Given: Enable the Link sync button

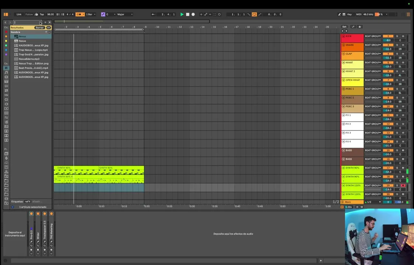Looking at the screenshot, I should (19, 14).
